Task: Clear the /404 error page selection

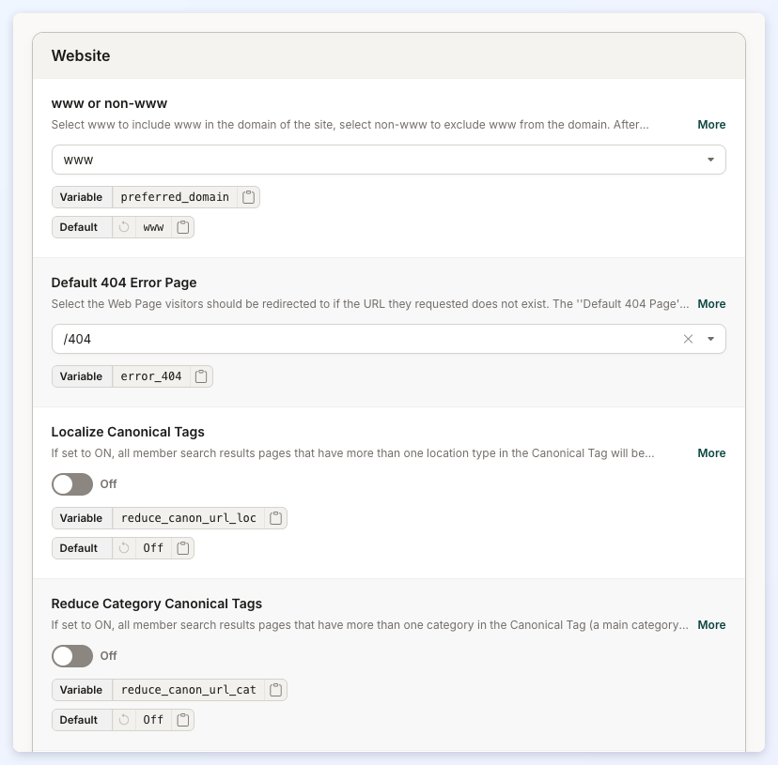Action: 688,339
